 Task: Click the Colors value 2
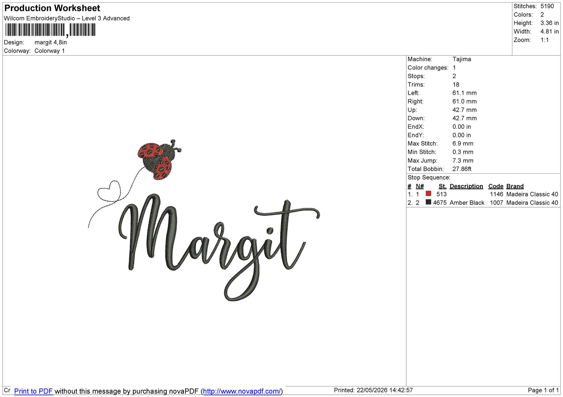click(542, 15)
